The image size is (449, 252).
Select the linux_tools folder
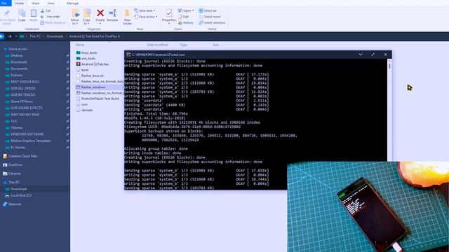point(89,53)
